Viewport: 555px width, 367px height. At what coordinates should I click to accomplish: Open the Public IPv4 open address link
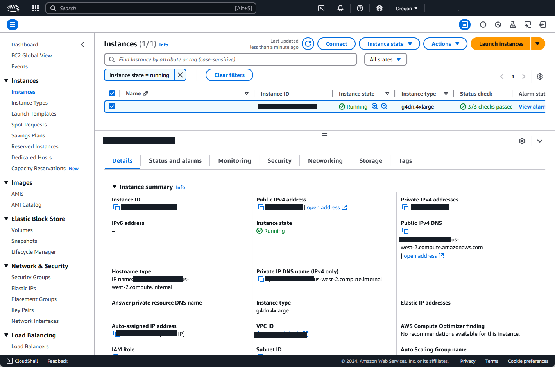pyautogui.click(x=327, y=207)
